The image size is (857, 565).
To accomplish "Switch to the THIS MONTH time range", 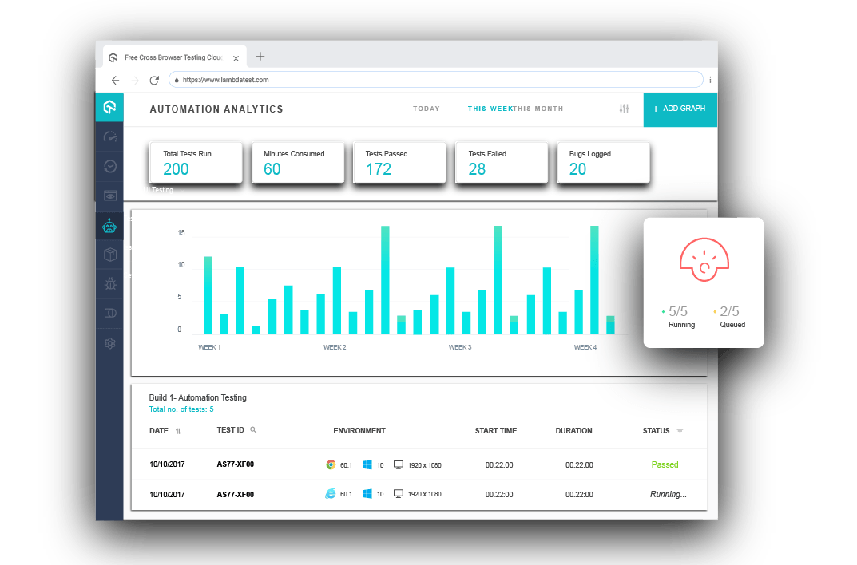I will pos(538,109).
